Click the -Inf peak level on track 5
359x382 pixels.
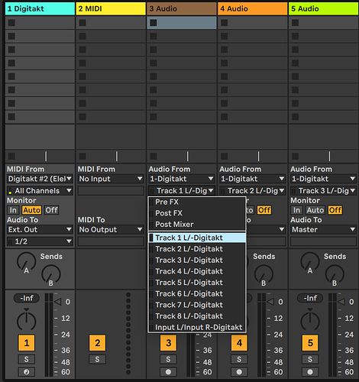point(310,298)
